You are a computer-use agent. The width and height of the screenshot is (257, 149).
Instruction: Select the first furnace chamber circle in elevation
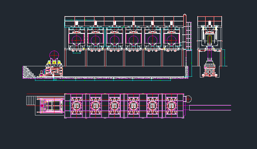click(x=77, y=40)
